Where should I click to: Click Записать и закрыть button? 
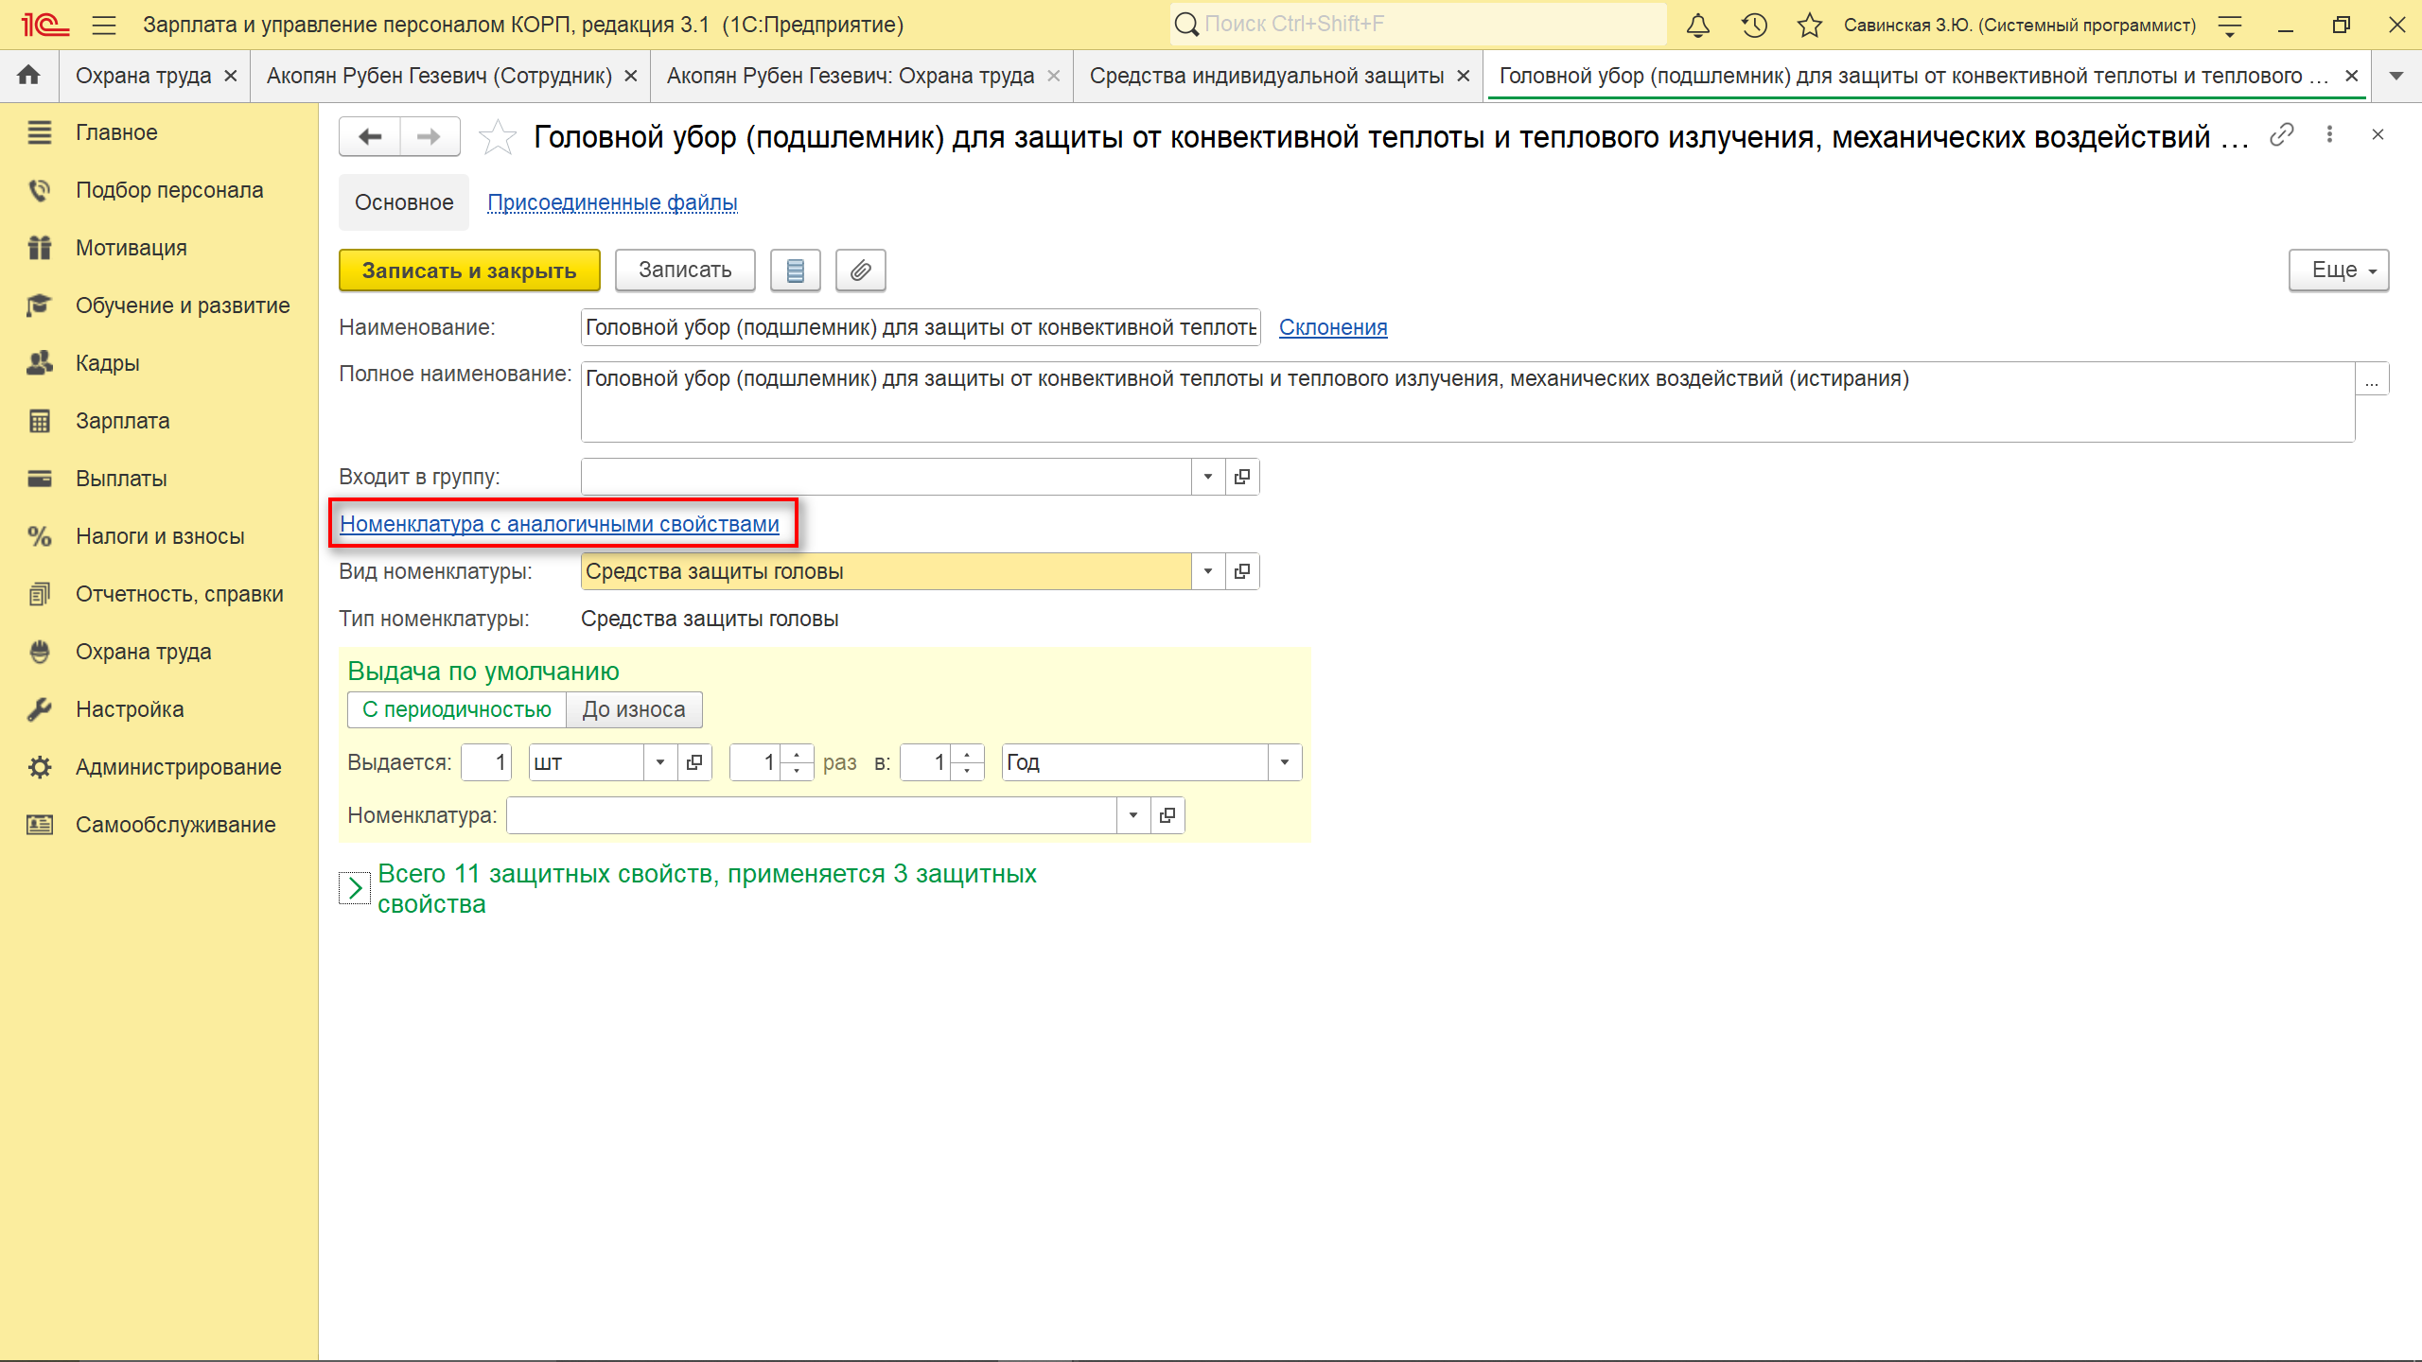click(x=469, y=271)
